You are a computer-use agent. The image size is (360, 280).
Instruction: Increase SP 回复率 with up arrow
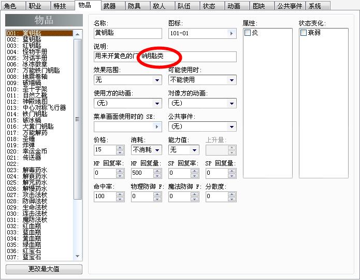(194, 171)
